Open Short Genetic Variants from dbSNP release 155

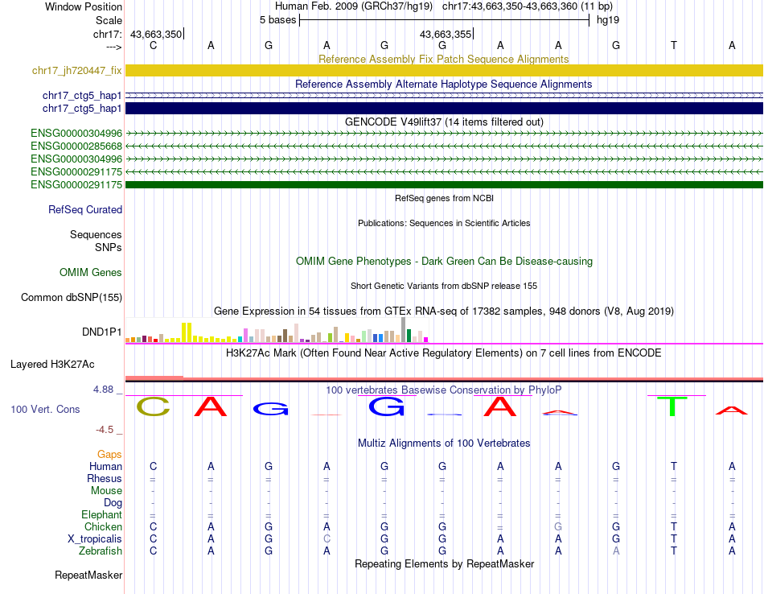coord(444,286)
